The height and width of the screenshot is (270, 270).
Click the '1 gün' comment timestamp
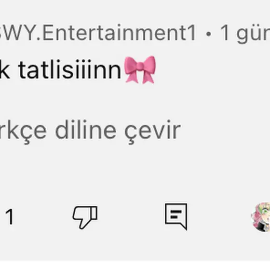pos(245,33)
